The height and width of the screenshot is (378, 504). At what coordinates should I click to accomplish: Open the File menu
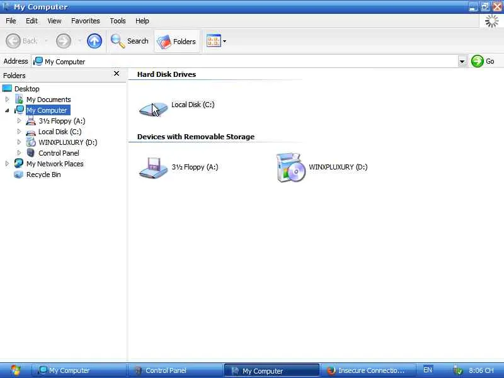click(11, 21)
